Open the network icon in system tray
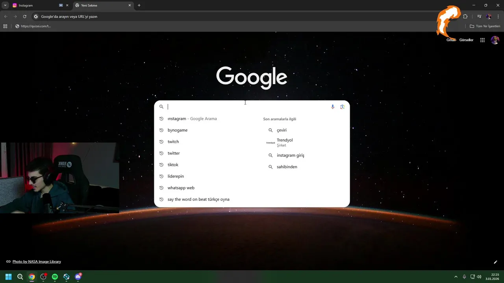Viewport: 504px width, 283px height. [x=473, y=277]
